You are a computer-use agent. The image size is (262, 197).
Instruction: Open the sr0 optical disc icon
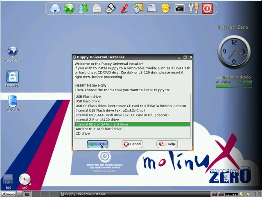pyautogui.click(x=25, y=181)
